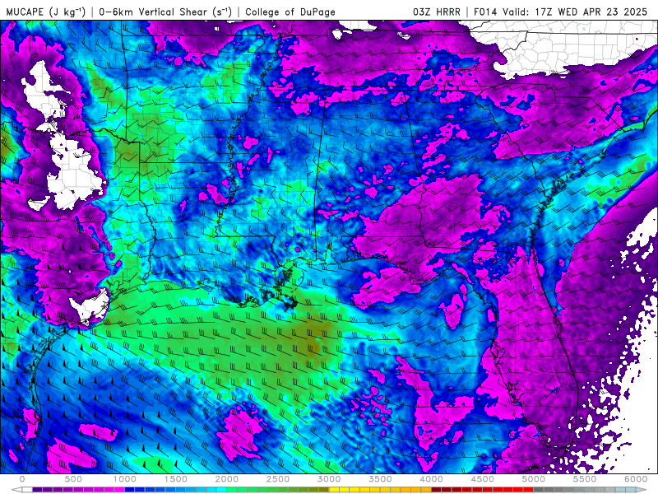
Task: Click the color bar's right arrow end
Action: (x=642, y=490)
